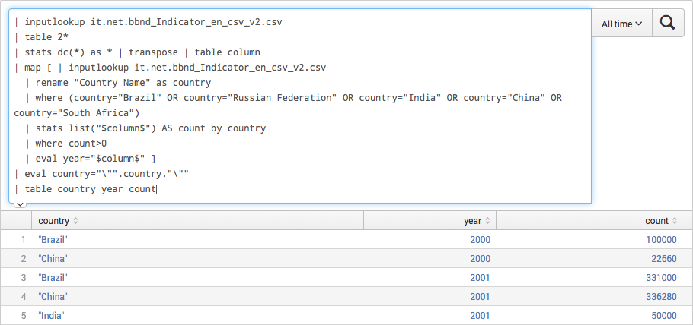Click the sort arrows beside year header
Viewport: 693px width, 325px height.
[x=487, y=221]
